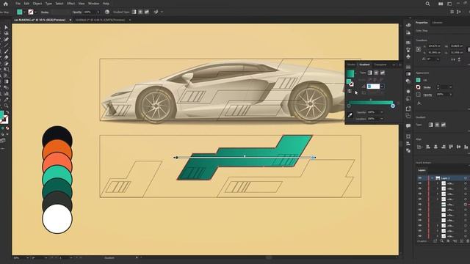Viewport: 470px width, 264px height.
Task: Switch to the Stroke tab in floating panel
Action: [351, 65]
